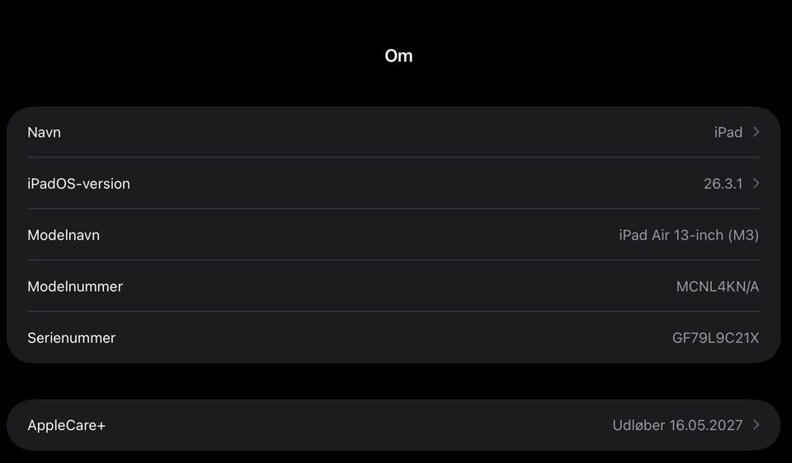This screenshot has width=792, height=463.
Task: Open the AppleCare+ coverage row
Action: [x=394, y=425]
